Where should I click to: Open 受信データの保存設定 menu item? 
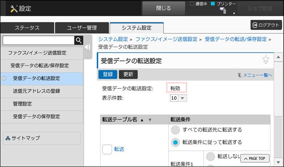point(42,117)
